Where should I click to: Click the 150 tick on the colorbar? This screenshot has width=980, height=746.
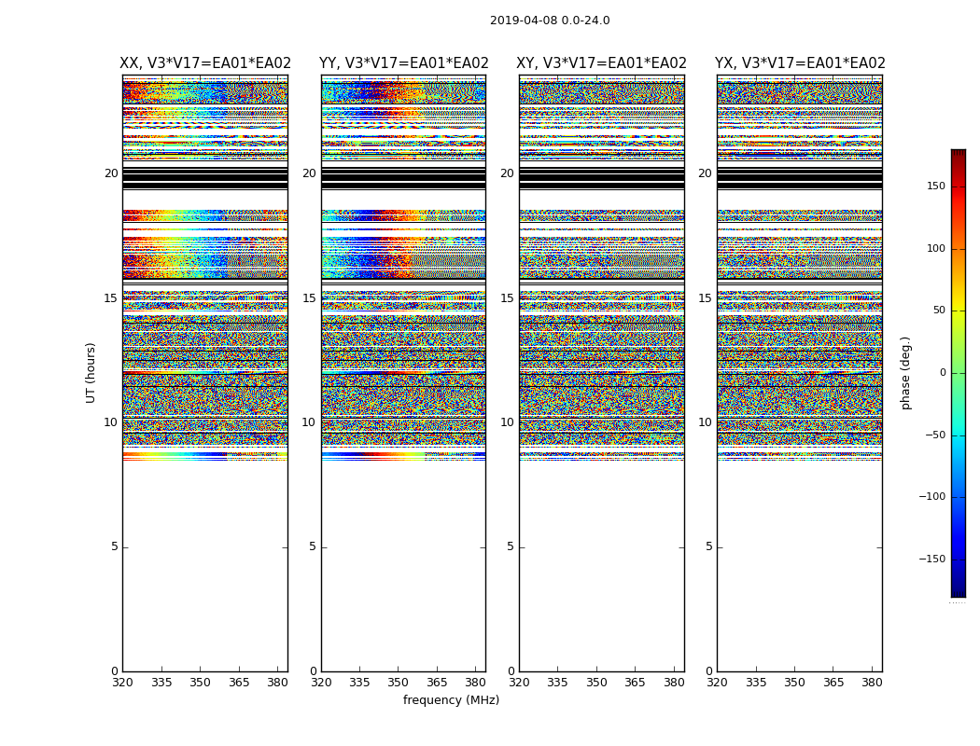(x=935, y=186)
